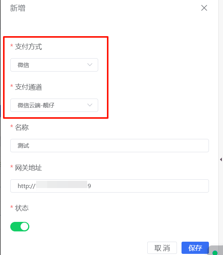Save the form with the blue 保存 button

195,248
